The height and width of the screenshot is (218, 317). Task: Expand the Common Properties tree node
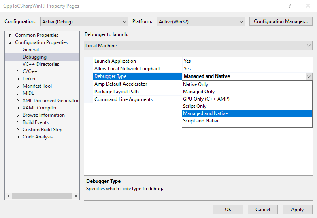point(11,35)
